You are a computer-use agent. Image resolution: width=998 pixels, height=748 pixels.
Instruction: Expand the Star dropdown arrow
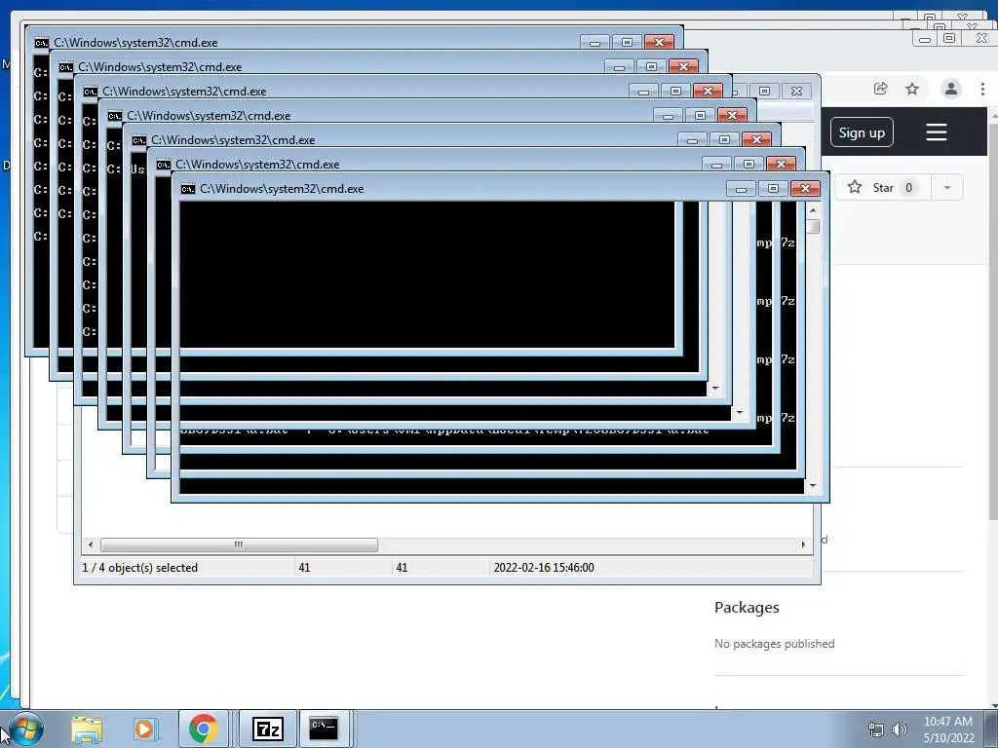pos(947,188)
